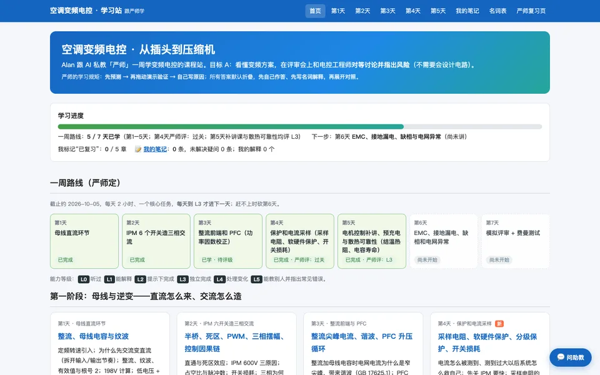The image size is (600, 375).
Task: Click the 跟严师学 subtitle in header
Action: [x=134, y=11]
